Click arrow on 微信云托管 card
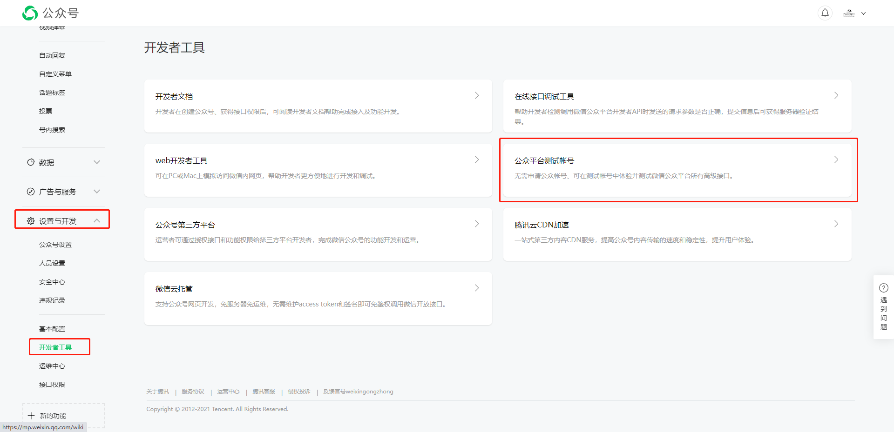 click(477, 288)
